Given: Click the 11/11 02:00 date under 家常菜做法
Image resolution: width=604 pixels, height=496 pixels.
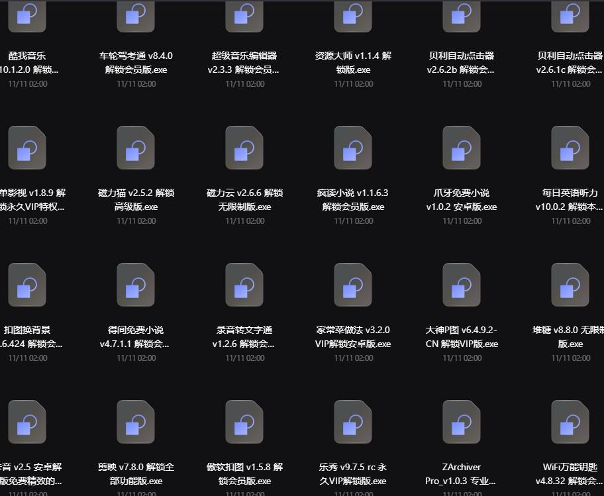Looking at the screenshot, I should [354, 358].
